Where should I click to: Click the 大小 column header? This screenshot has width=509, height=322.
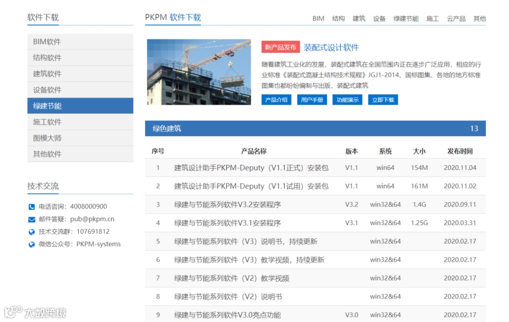click(419, 151)
